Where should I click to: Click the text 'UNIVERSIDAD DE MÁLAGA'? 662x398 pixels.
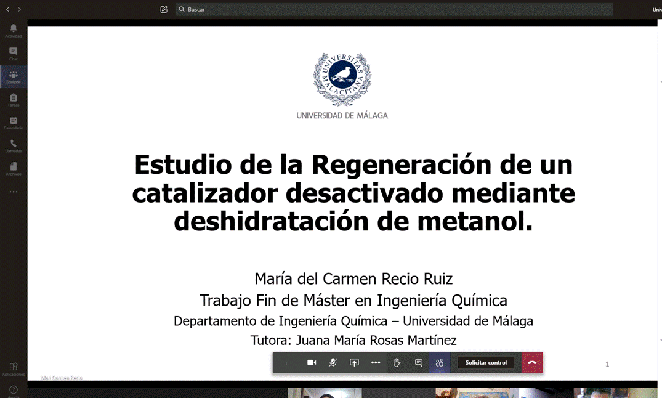342,115
